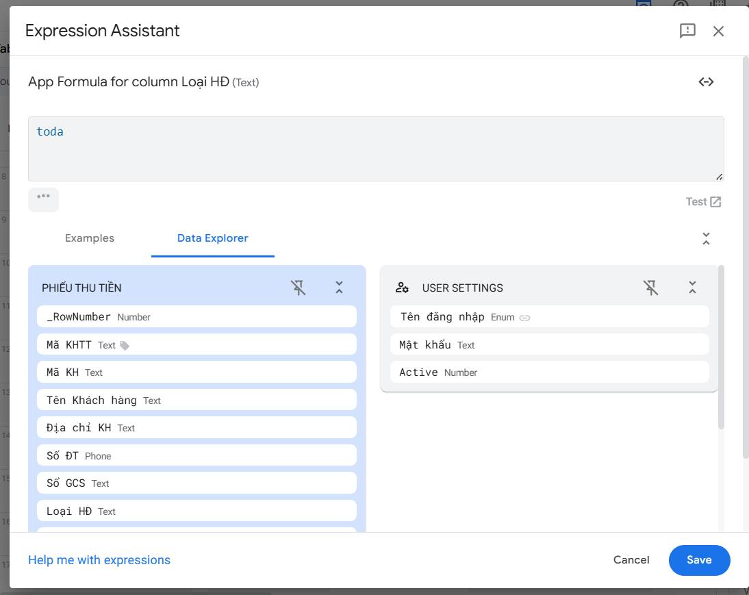Collapse all Data Explorer panels
The width and height of the screenshot is (749, 595).
706,238
